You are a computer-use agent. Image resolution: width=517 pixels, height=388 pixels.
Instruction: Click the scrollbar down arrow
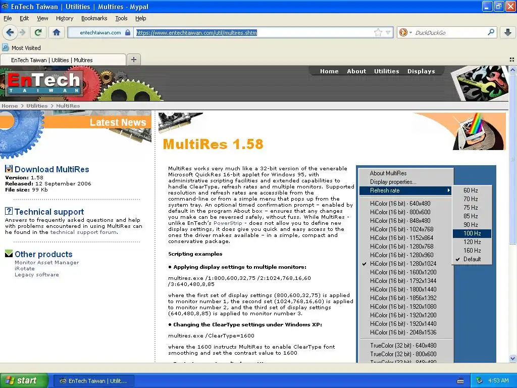pyautogui.click(x=512, y=359)
